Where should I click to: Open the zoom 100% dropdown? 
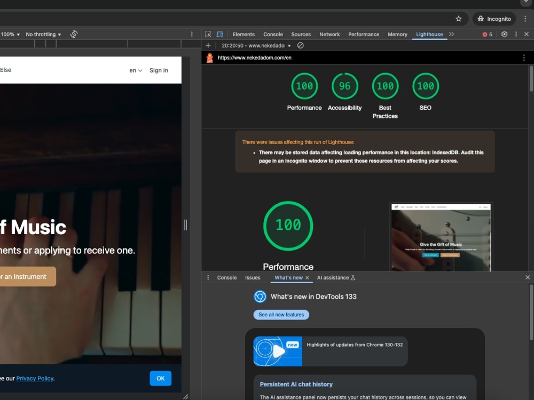pos(10,34)
